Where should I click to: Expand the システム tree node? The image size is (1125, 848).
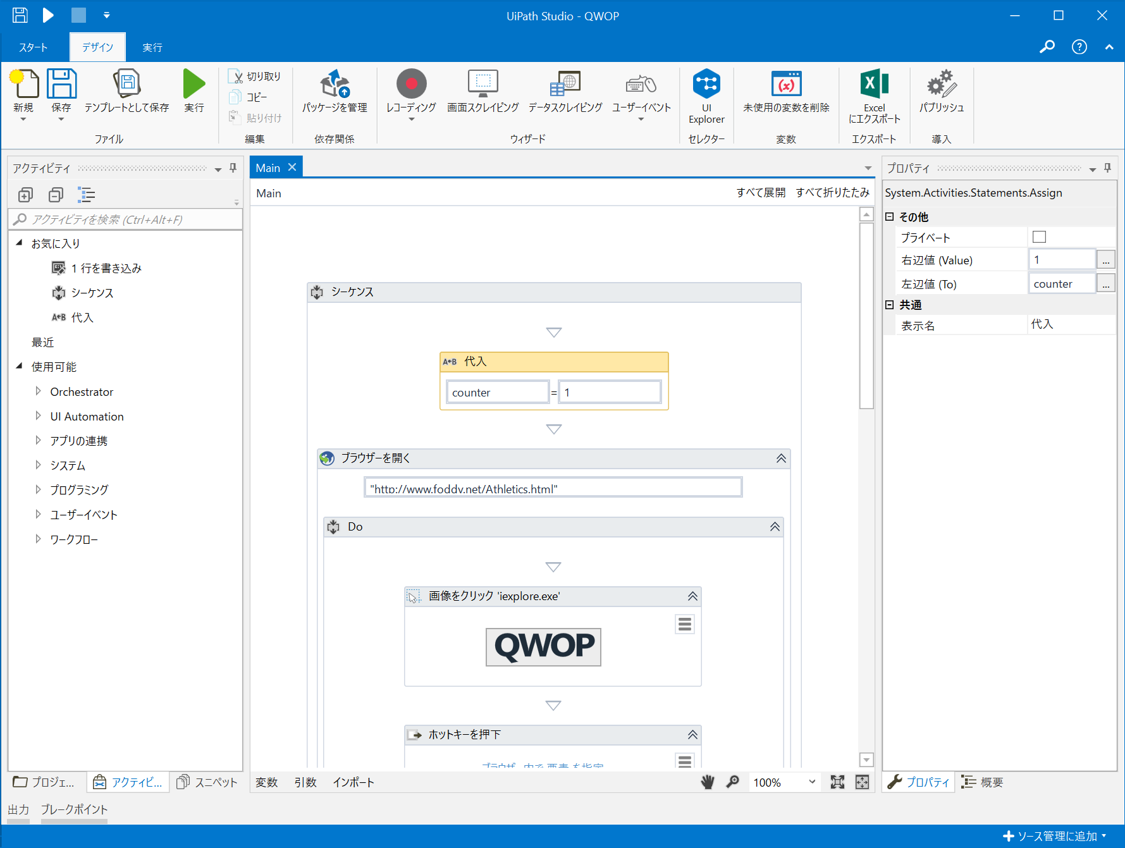[x=38, y=465]
